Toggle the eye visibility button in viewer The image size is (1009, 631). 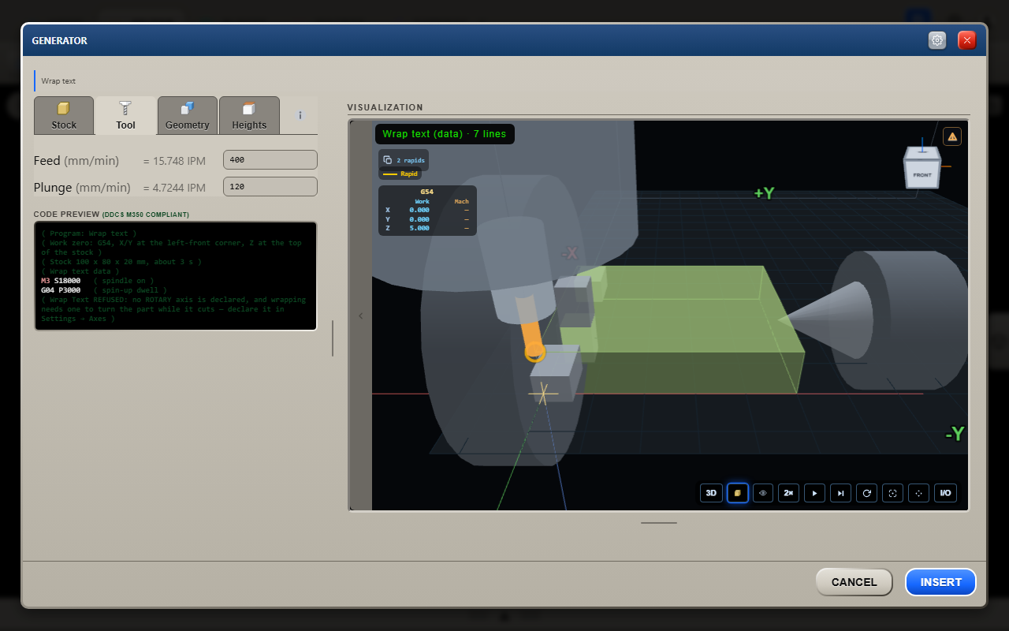763,493
